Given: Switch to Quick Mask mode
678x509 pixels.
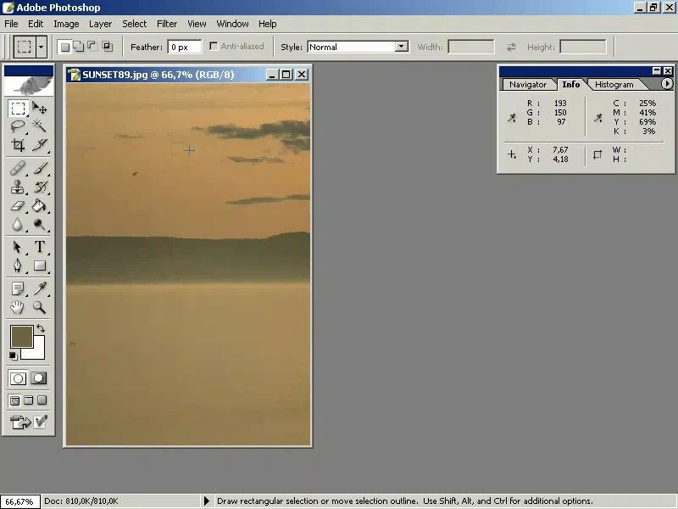Looking at the screenshot, I should [38, 378].
